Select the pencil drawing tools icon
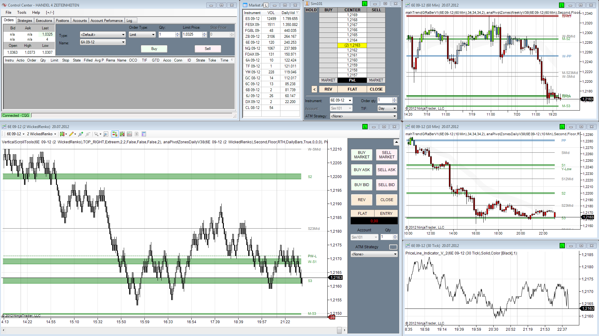Viewport: 599px width, 336px height. click(x=72, y=134)
